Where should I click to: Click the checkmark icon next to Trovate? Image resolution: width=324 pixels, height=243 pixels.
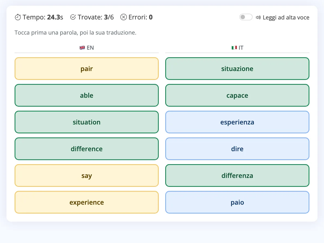coord(73,17)
